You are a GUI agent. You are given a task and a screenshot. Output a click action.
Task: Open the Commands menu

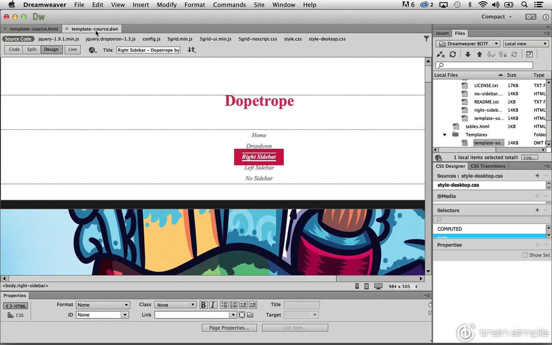(229, 5)
